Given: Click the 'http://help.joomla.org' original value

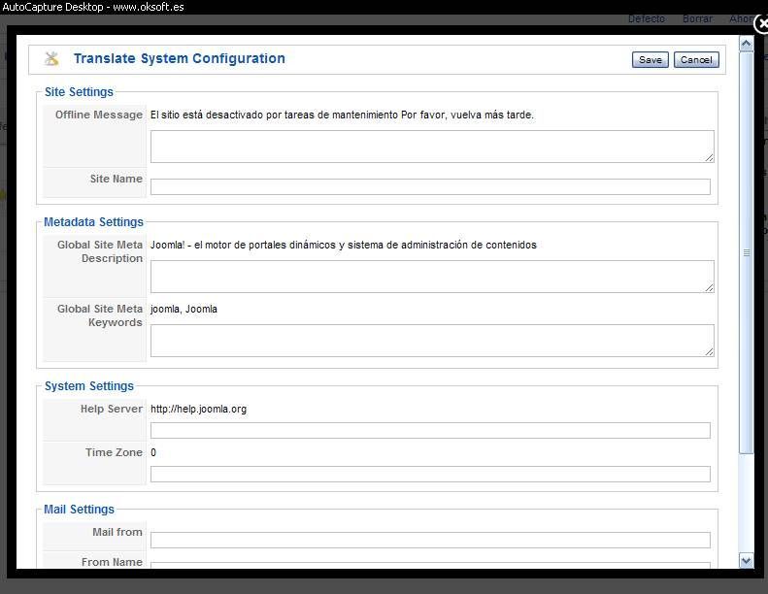Looking at the screenshot, I should [x=198, y=409].
